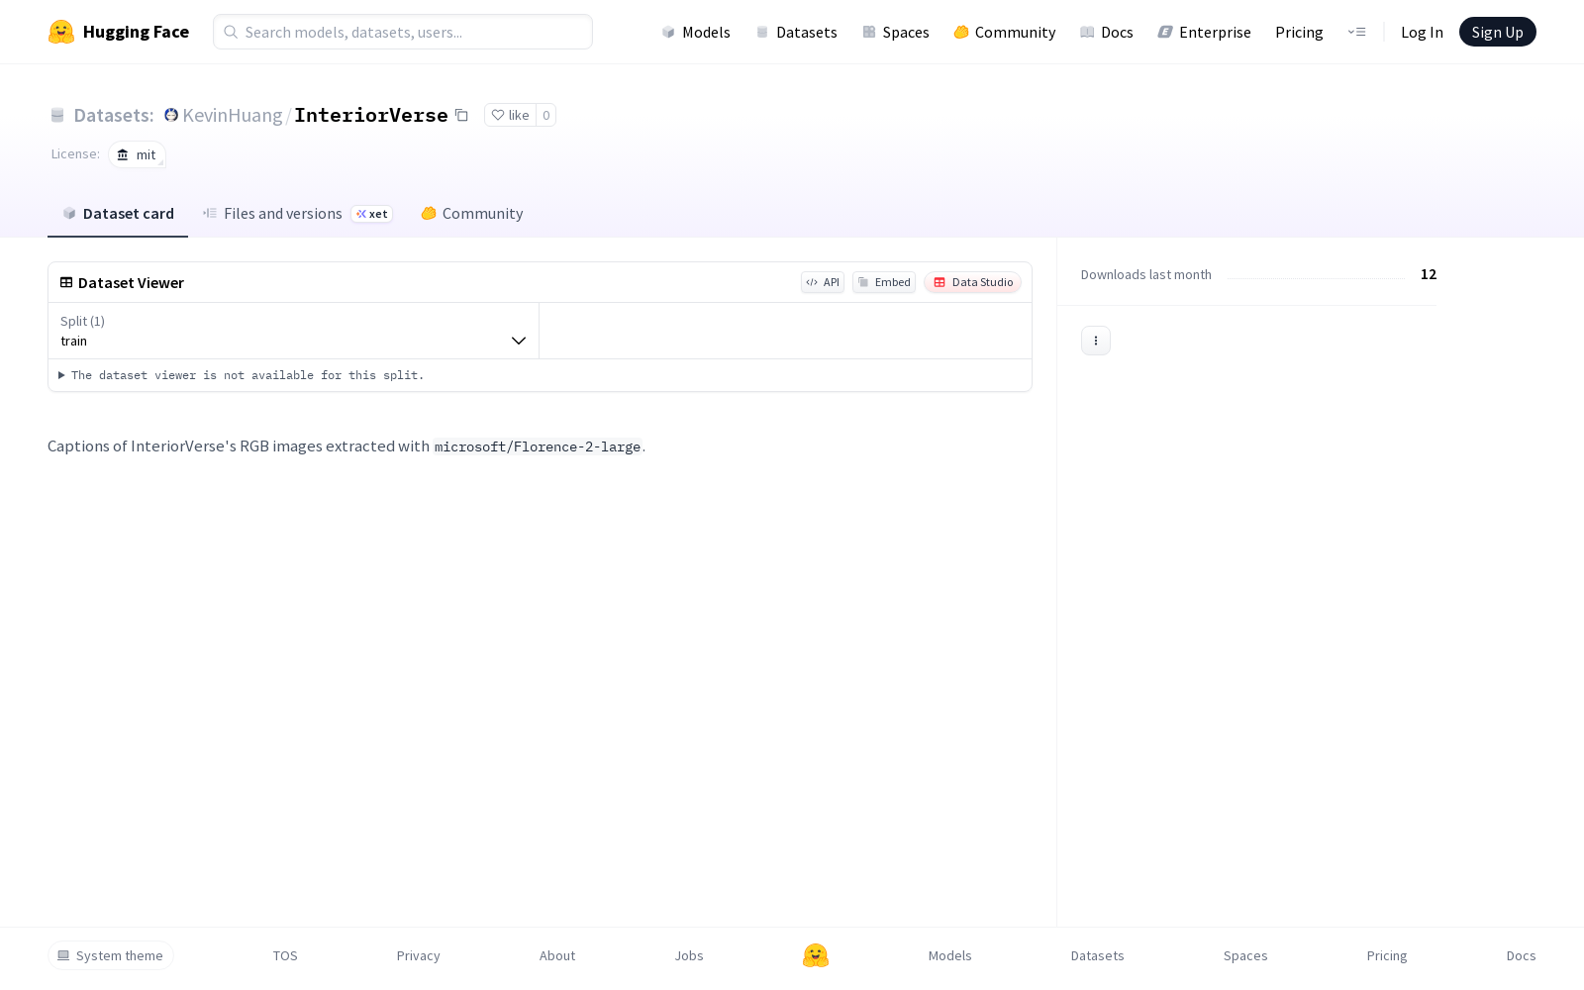Open the System theme selector

111,955
